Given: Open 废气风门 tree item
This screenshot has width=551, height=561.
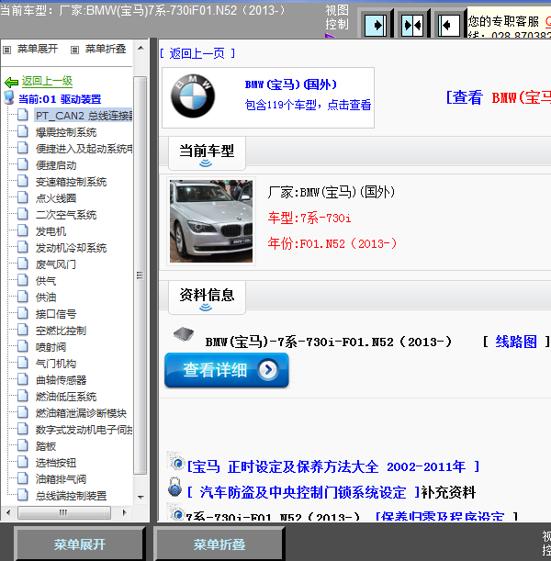Looking at the screenshot, I should pyautogui.click(x=55, y=264).
